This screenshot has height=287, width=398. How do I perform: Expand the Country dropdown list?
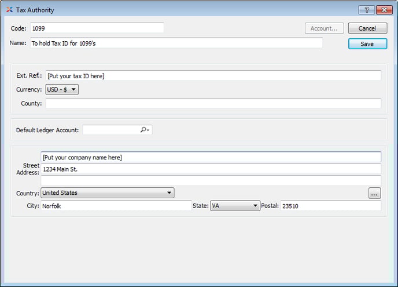click(x=108, y=193)
